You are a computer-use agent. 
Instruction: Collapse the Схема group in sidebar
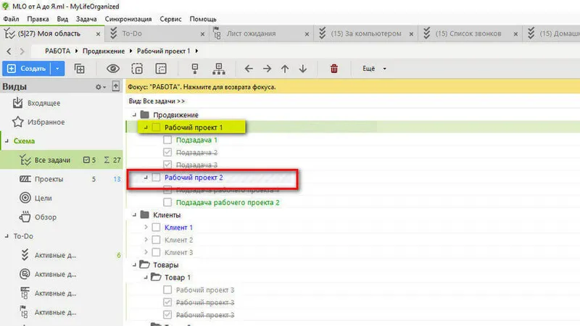pyautogui.click(x=7, y=141)
